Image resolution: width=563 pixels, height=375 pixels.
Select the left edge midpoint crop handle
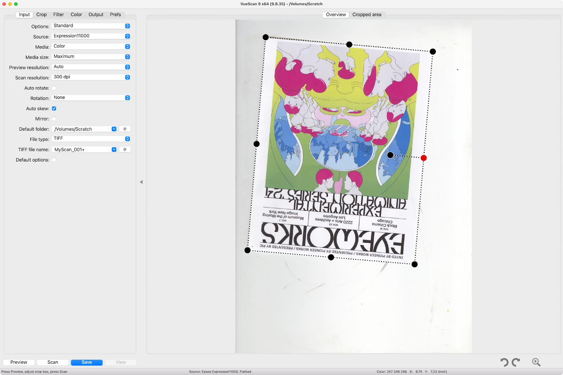(x=257, y=144)
